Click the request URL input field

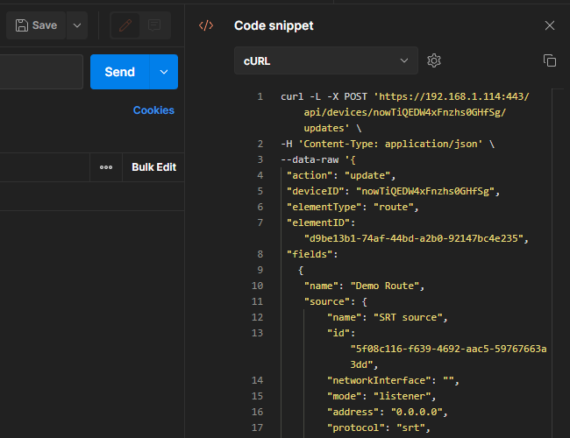click(41, 72)
